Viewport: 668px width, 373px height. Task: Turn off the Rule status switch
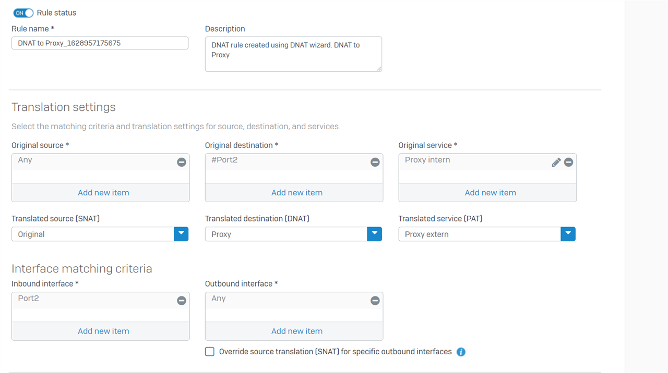[x=23, y=13]
